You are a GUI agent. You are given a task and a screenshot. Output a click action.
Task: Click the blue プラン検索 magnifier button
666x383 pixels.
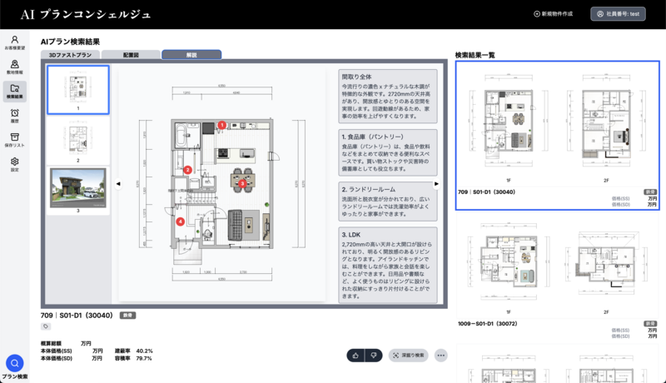(x=14, y=364)
